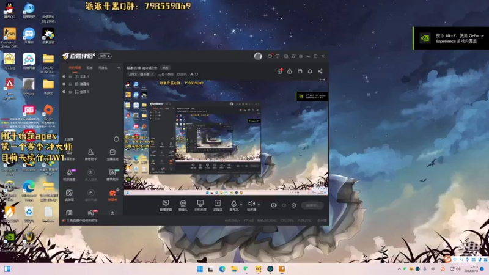Screen dimensions: 489x275
Task: Open the first tool in the toolbox top row
Action: pyautogui.click(x=69, y=155)
